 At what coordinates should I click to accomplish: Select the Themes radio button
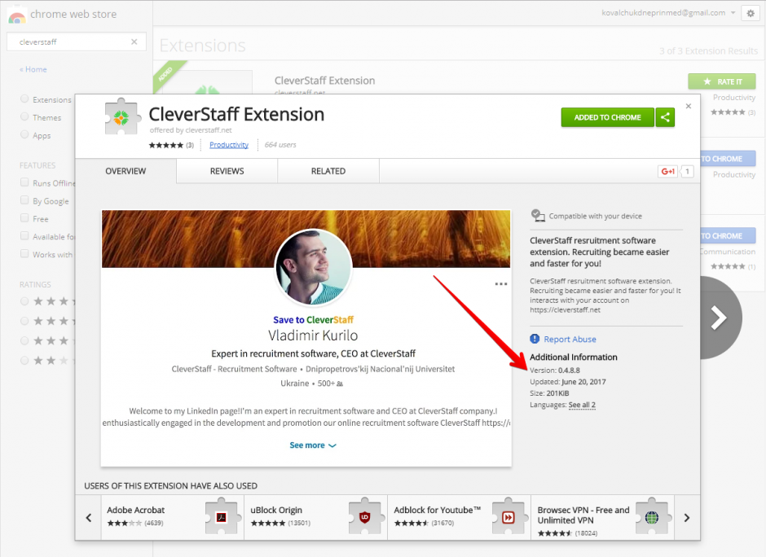[24, 117]
